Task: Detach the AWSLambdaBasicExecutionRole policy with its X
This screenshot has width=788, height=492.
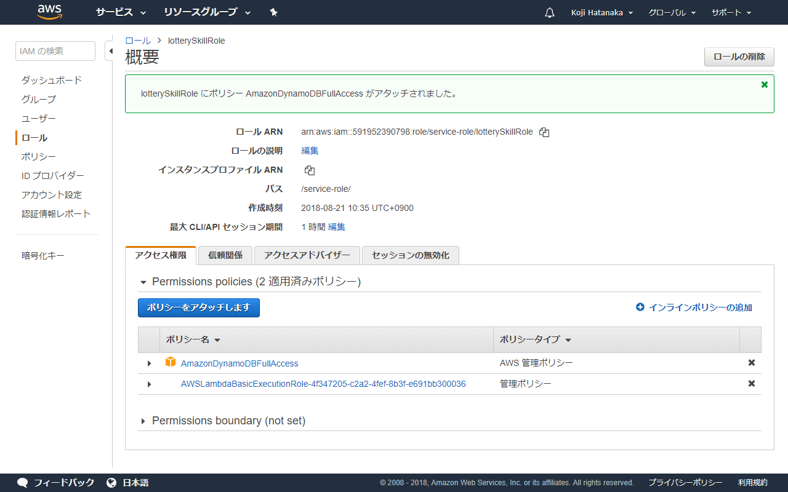Action: coord(752,384)
